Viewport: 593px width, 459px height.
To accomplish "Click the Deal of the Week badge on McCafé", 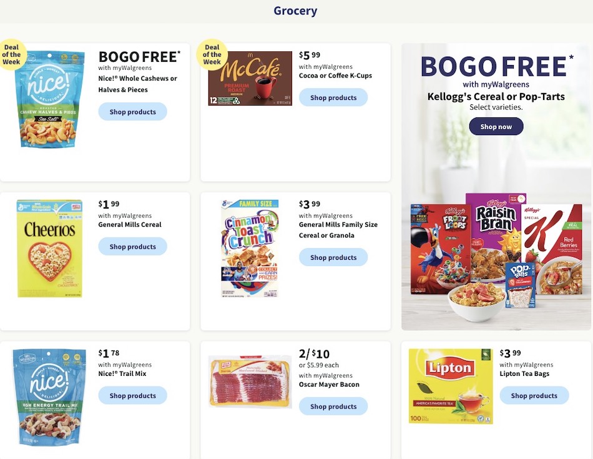I will [x=212, y=54].
